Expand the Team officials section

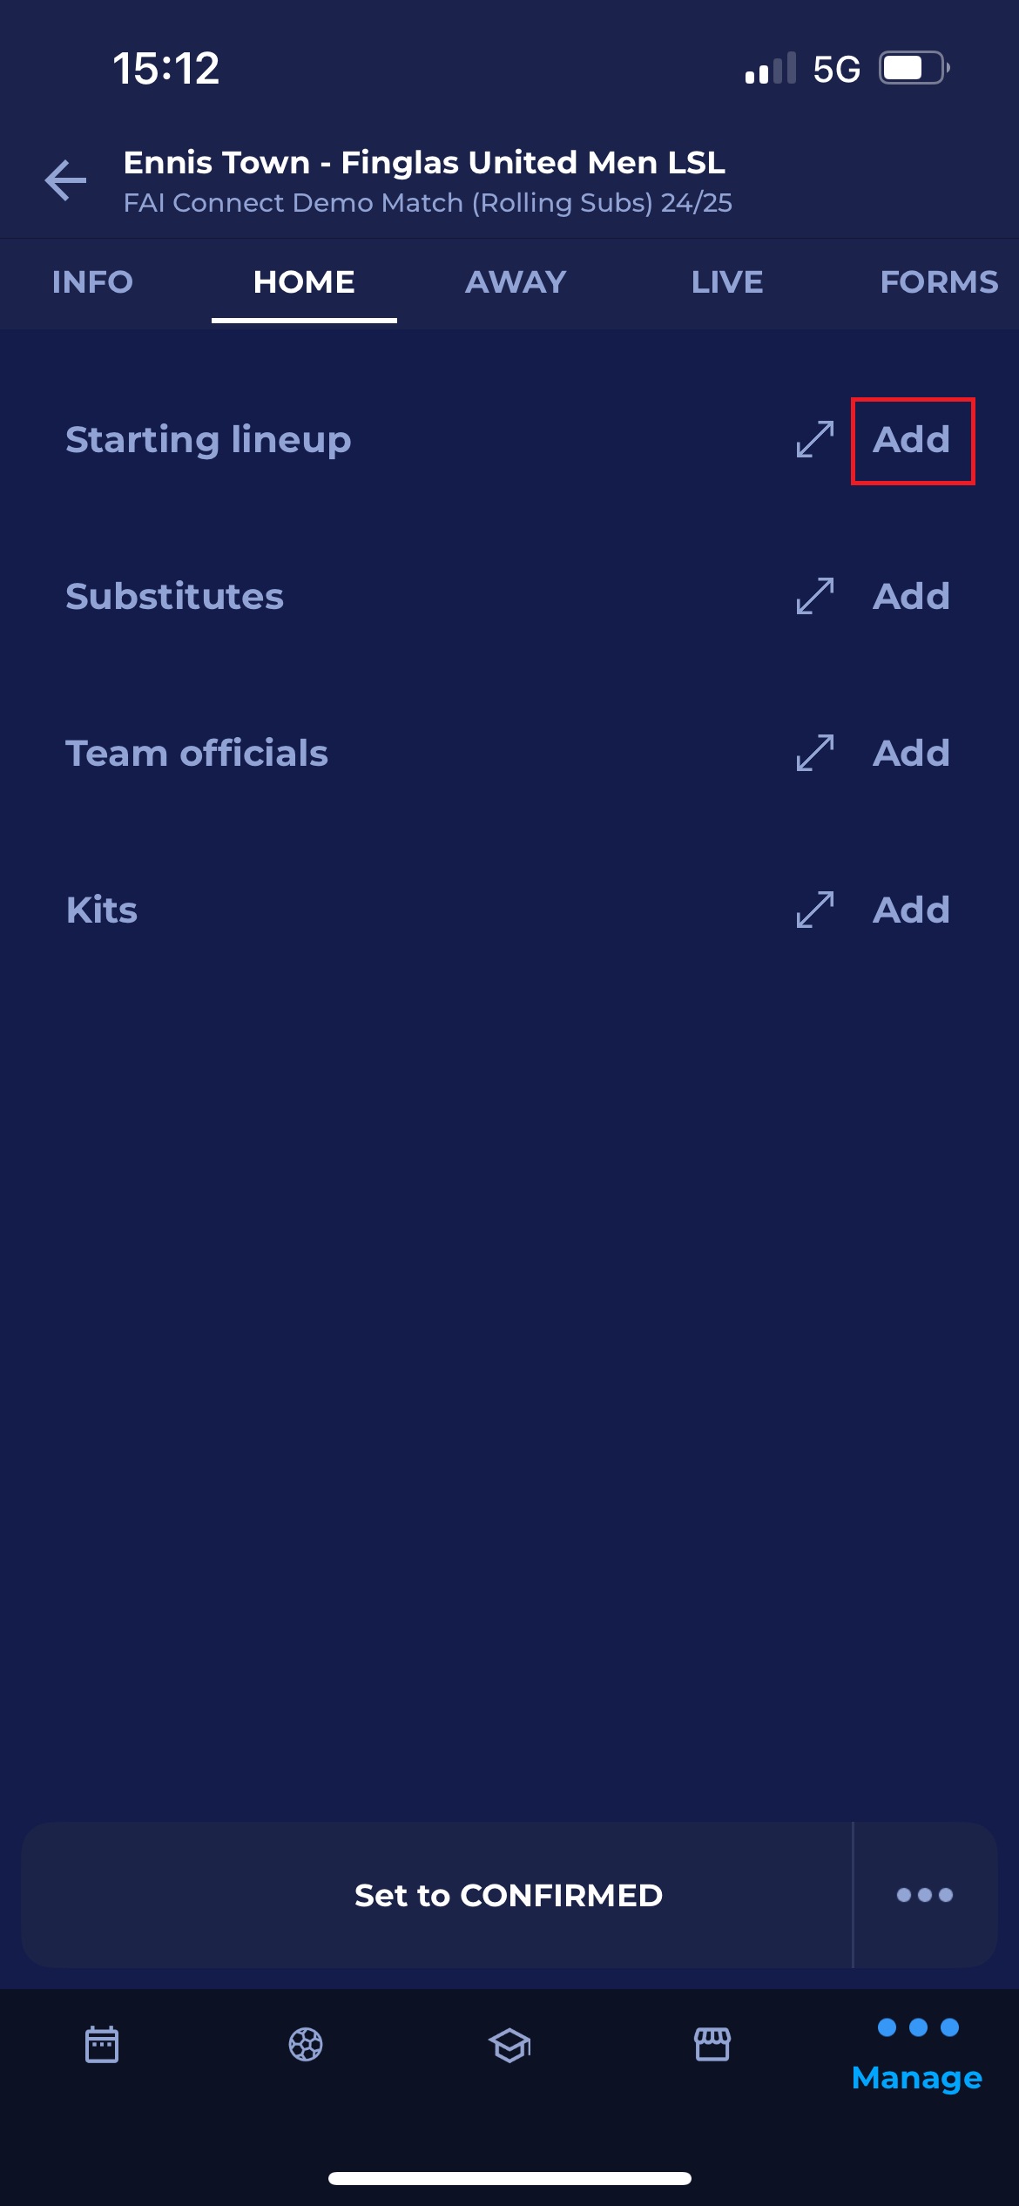(x=815, y=753)
